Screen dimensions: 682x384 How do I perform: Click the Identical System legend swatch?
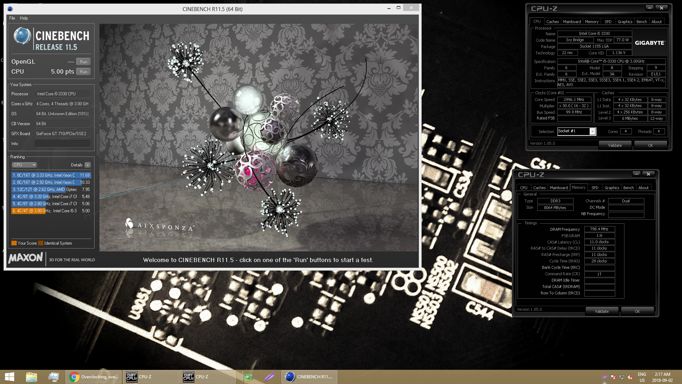point(41,243)
